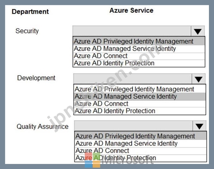
Task: Click the Quality Assurance dropdown input field
Action: coord(133,126)
